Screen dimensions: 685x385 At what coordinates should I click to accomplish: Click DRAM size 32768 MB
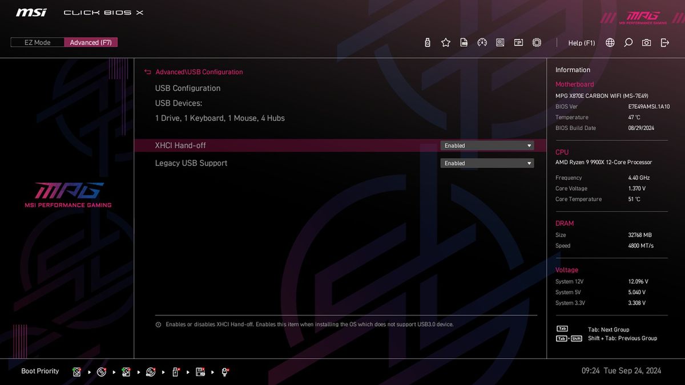tap(640, 235)
